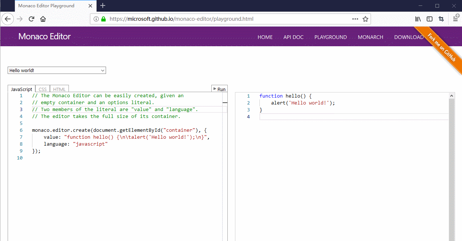Image resolution: width=462 pixels, height=241 pixels.
Task: Click the site information circle icon
Action: [97, 19]
